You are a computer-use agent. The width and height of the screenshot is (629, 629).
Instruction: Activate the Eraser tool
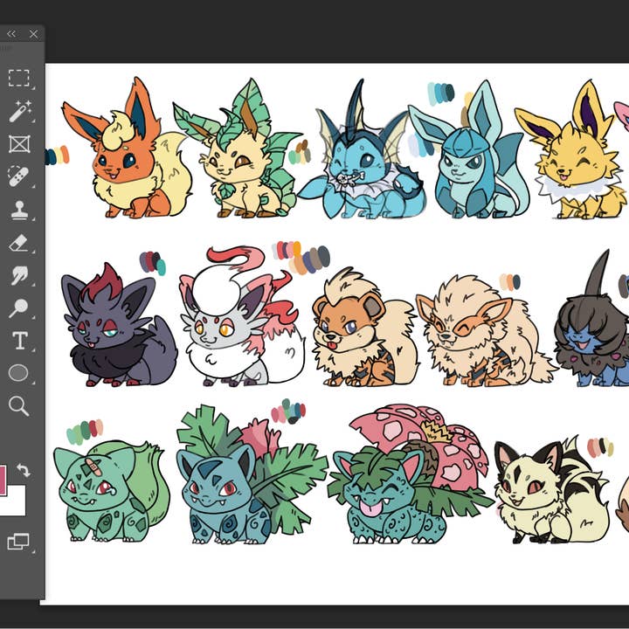pos(18,244)
